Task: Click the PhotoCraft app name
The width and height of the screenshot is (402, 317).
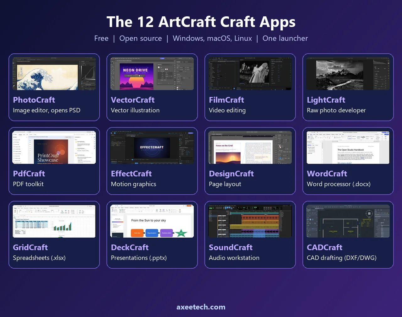Action: (34, 100)
